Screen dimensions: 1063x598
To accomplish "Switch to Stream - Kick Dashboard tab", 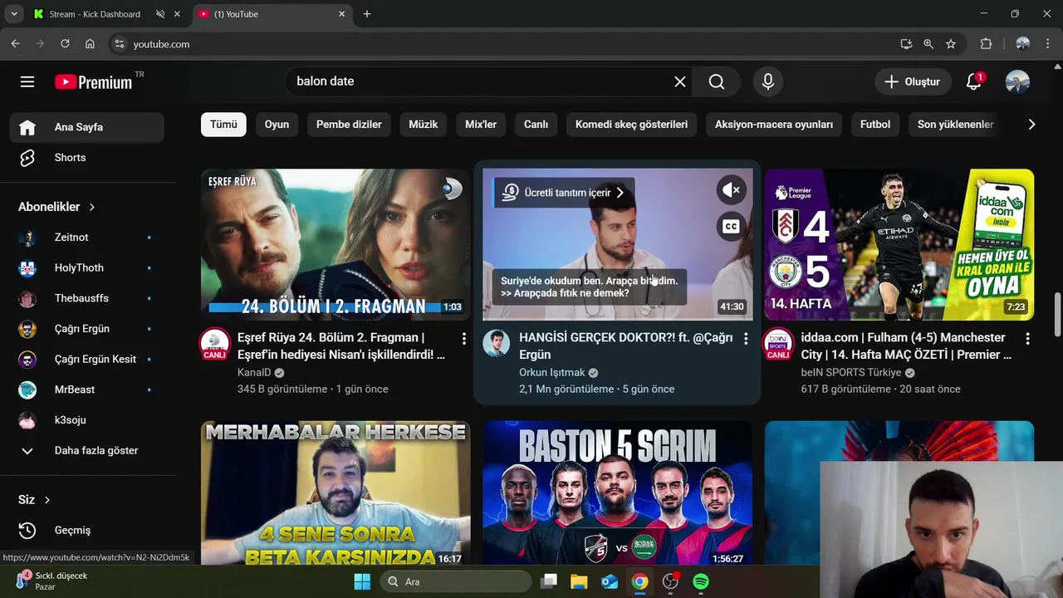I will (x=105, y=14).
